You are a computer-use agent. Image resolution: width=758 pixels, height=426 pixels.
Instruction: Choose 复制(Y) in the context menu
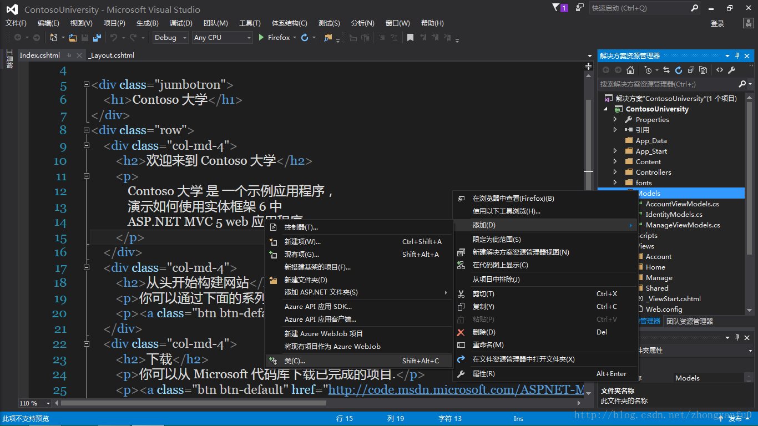tap(546, 306)
